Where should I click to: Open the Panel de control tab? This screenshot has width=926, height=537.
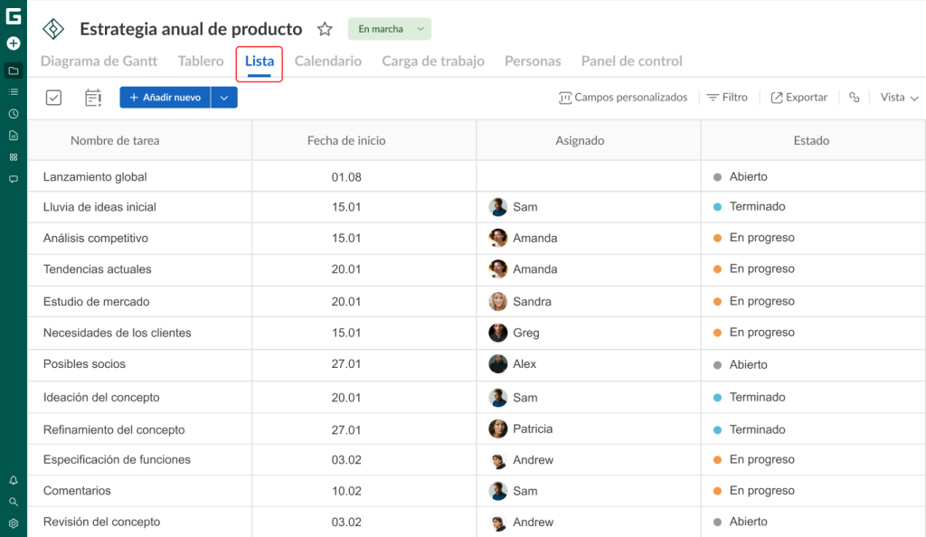click(631, 61)
